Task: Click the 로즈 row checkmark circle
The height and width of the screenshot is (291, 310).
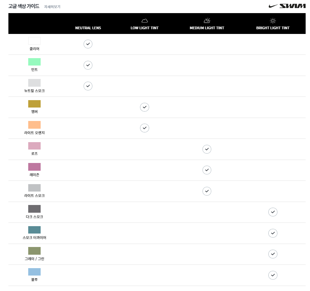Action: (207, 149)
